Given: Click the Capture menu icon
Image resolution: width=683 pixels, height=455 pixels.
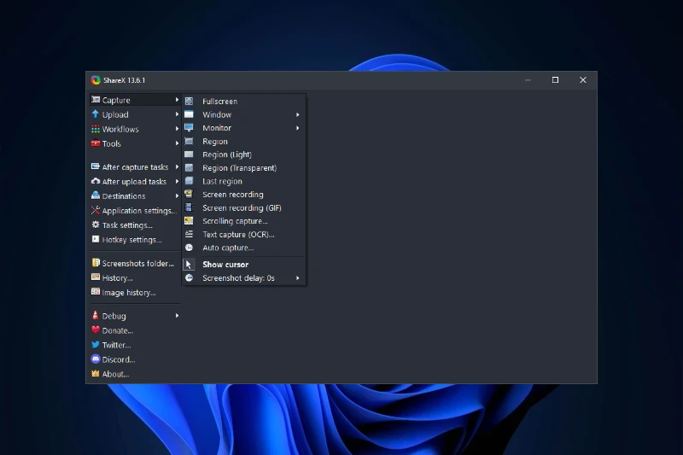Looking at the screenshot, I should (x=96, y=100).
